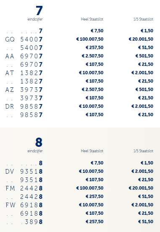
Task: Click 1/5 Staatslot header in section 8
Action: (x=143, y=151)
